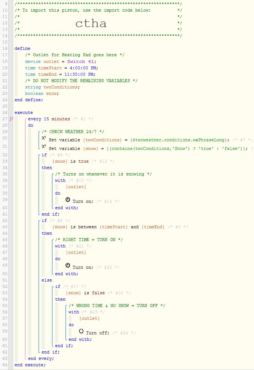The width and height of the screenshot is (254, 370).
Task: Open the 'boolean snow' variable definition
Action: pyautogui.click(x=42, y=93)
